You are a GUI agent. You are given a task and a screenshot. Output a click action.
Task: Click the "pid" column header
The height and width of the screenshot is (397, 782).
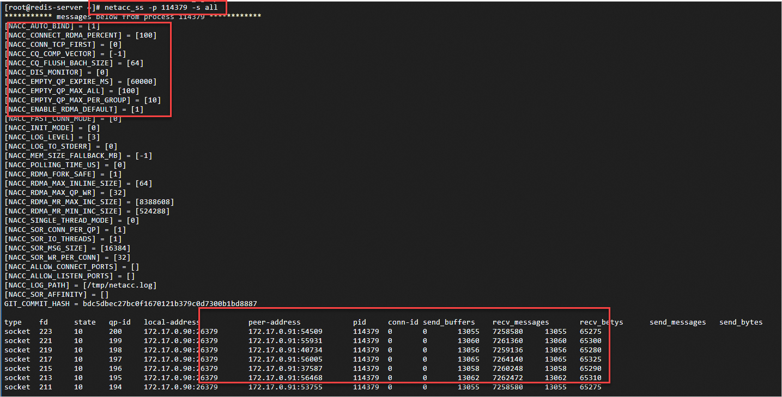pyautogui.click(x=360, y=322)
